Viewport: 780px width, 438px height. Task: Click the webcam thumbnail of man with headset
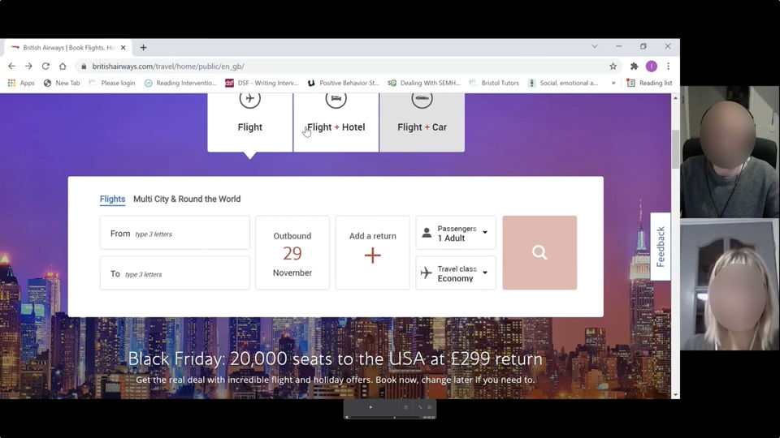click(x=730, y=152)
